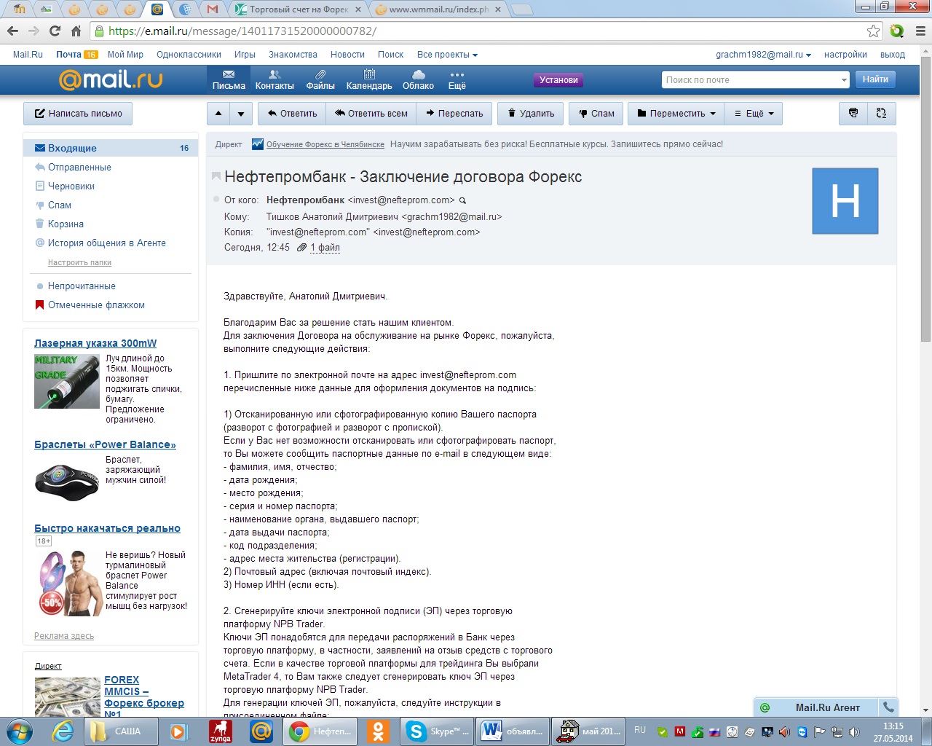Open the Обучение Форекс в Челябинске ad link

coord(325,144)
